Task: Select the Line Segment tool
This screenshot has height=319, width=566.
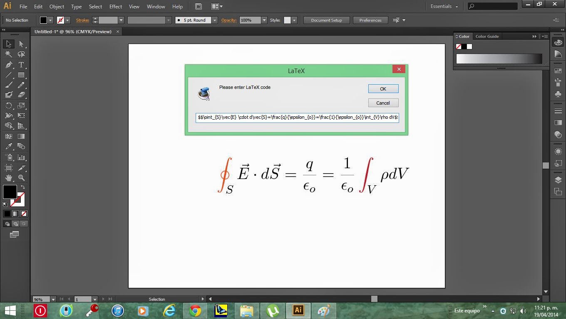Action: [x=8, y=75]
